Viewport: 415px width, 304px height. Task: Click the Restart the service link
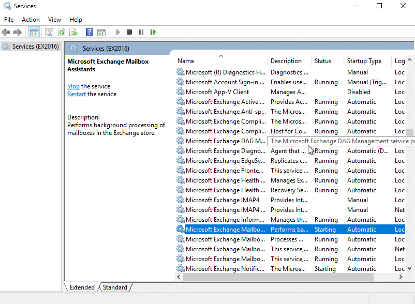pos(77,94)
